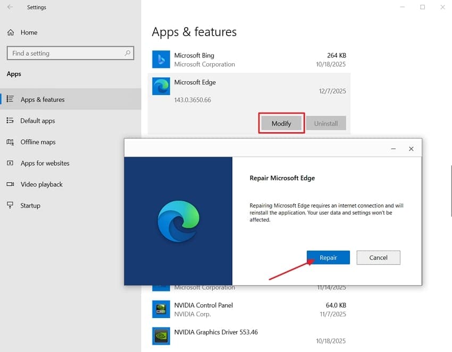Select the Microsoft Edge entry in the list

coord(195,82)
